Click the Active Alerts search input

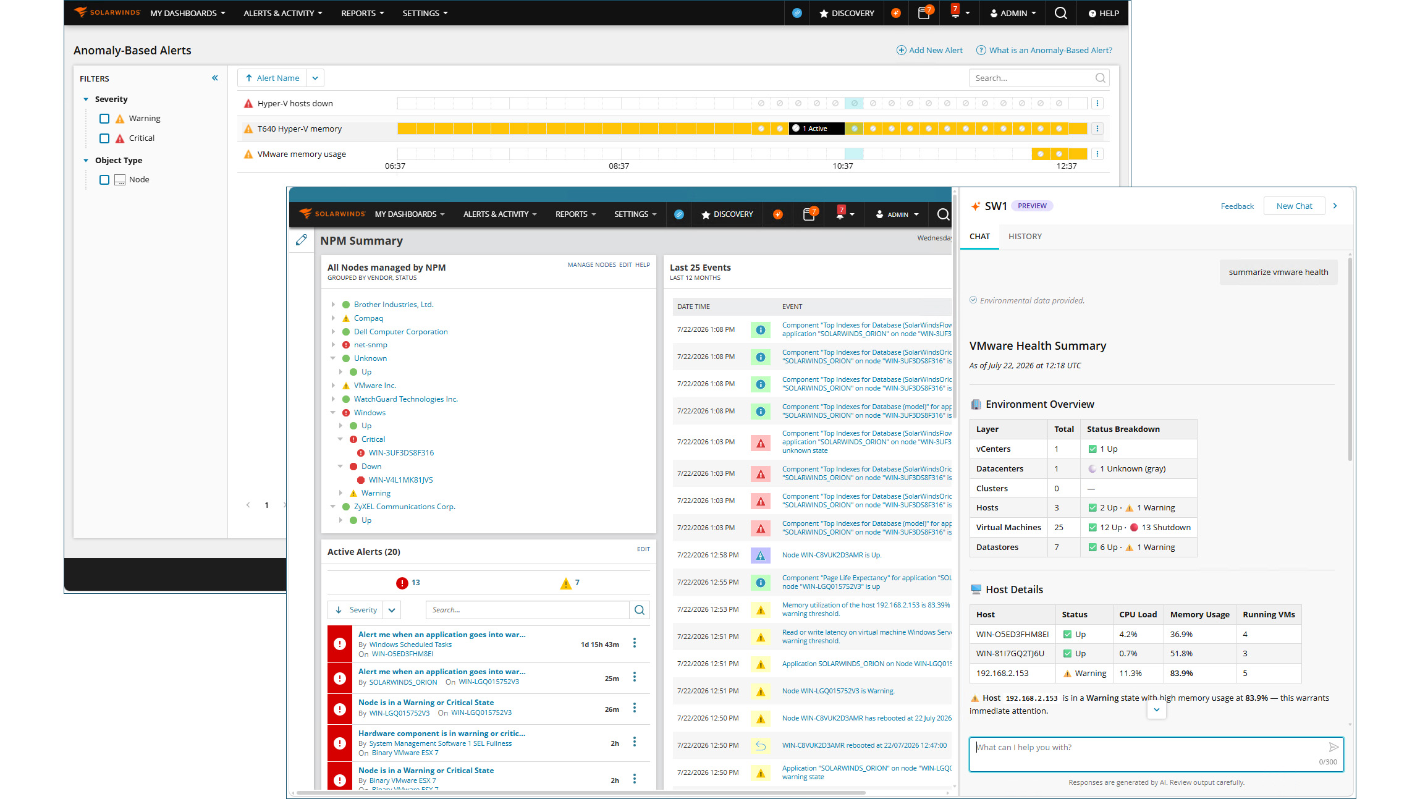(527, 610)
